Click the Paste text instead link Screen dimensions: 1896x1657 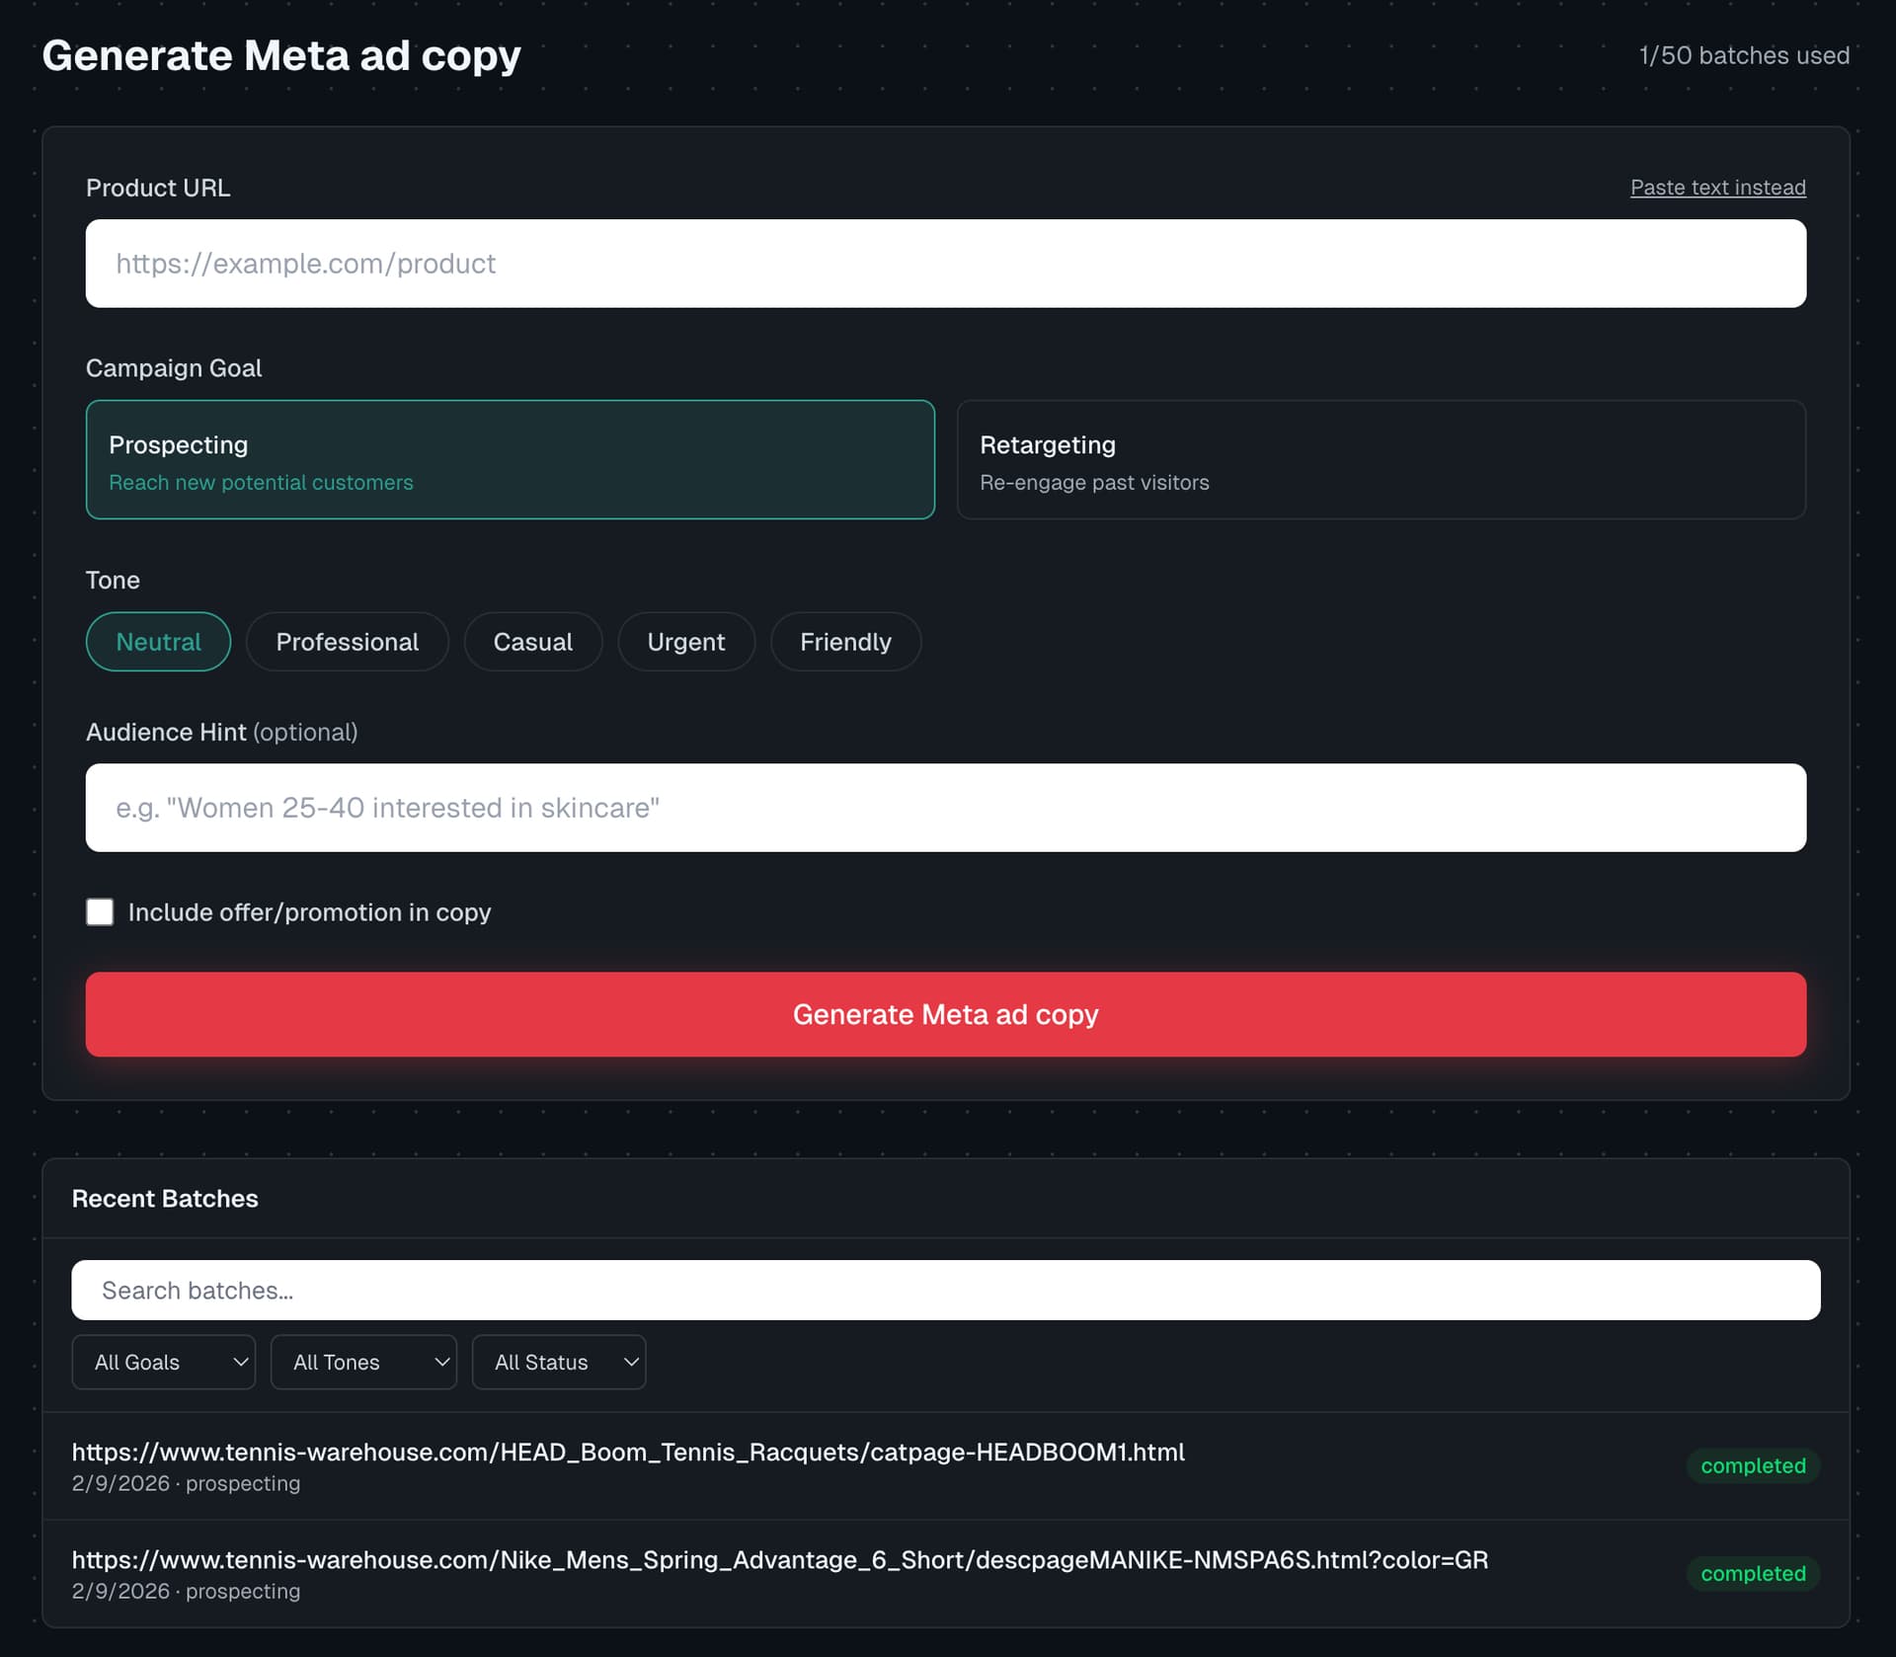tap(1717, 187)
